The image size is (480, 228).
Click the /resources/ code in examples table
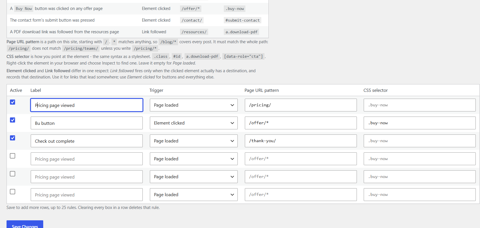coord(194,32)
